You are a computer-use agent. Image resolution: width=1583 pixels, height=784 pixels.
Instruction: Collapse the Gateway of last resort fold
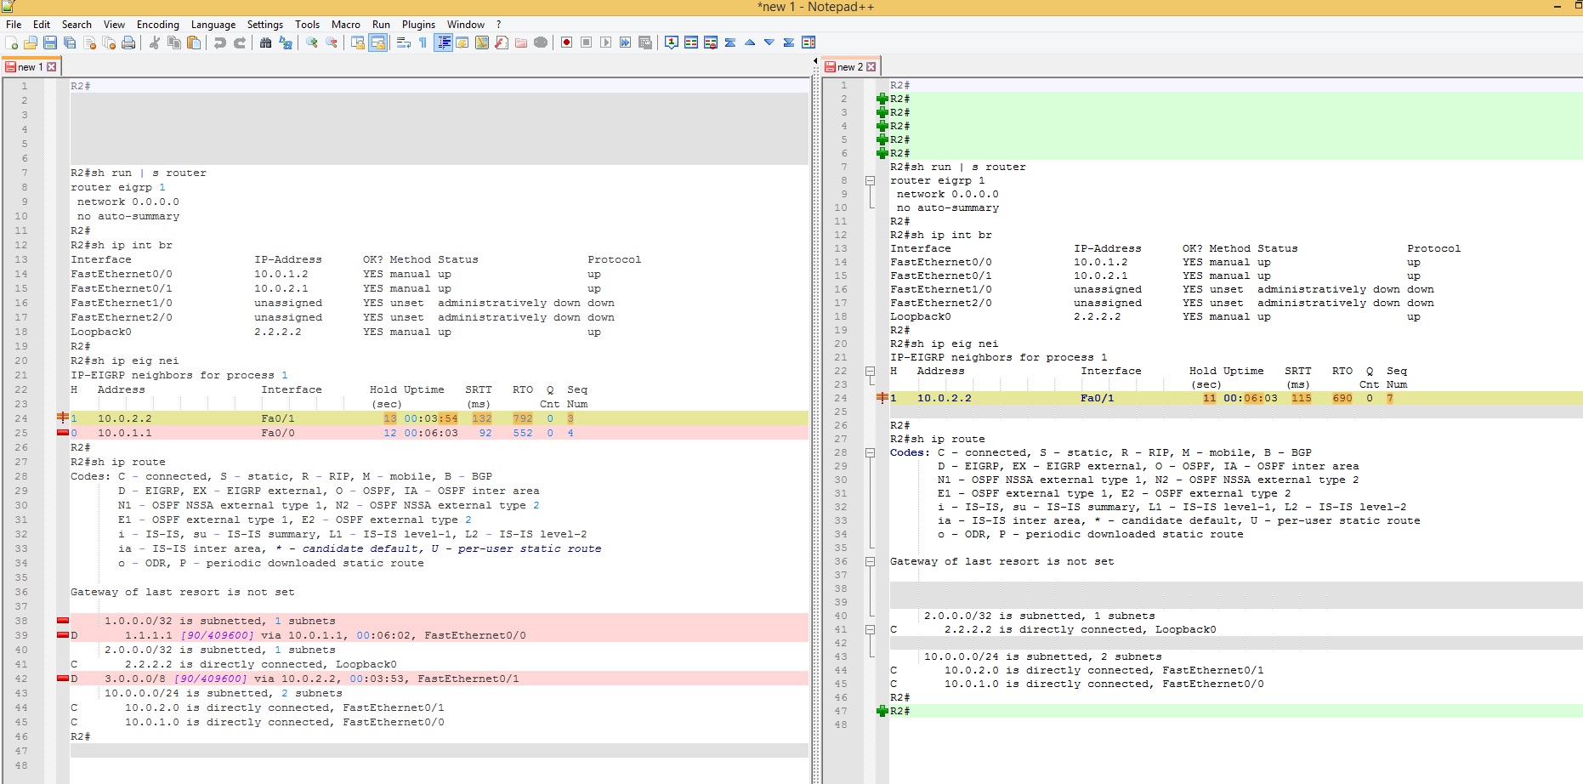pyautogui.click(x=870, y=561)
